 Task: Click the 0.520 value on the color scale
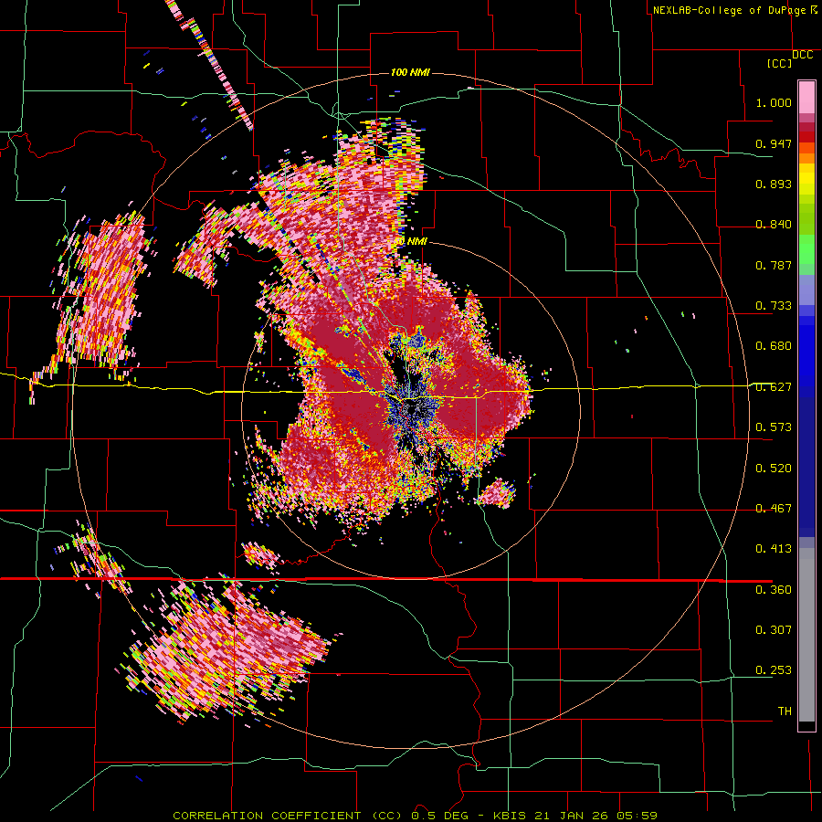click(x=774, y=469)
